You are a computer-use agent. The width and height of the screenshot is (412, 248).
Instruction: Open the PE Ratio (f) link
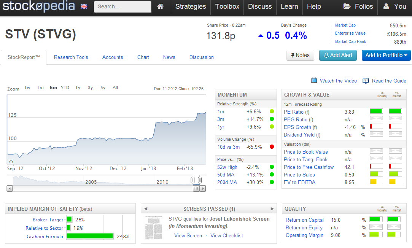(297, 112)
